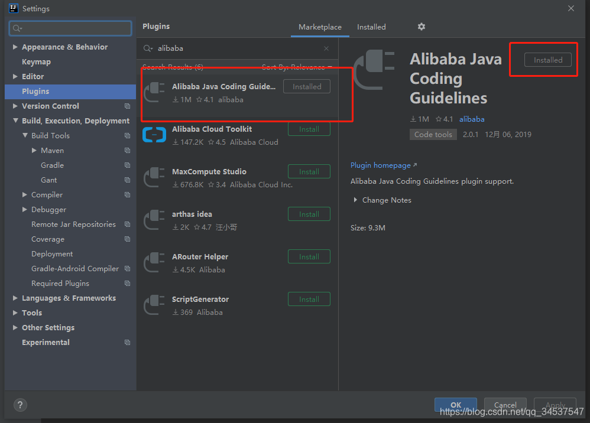Click the project-level icon beside Gant
The height and width of the screenshot is (423, 590).
click(x=128, y=180)
